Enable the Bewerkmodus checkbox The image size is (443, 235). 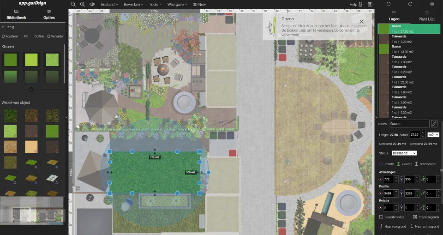pyautogui.click(x=381, y=217)
